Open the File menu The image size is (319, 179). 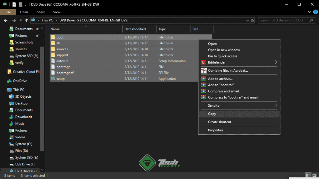pos(8,12)
